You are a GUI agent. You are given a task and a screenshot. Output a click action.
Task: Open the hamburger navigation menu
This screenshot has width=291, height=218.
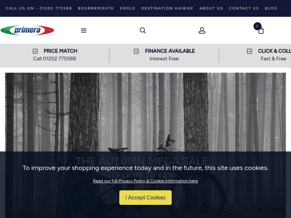pos(83,31)
